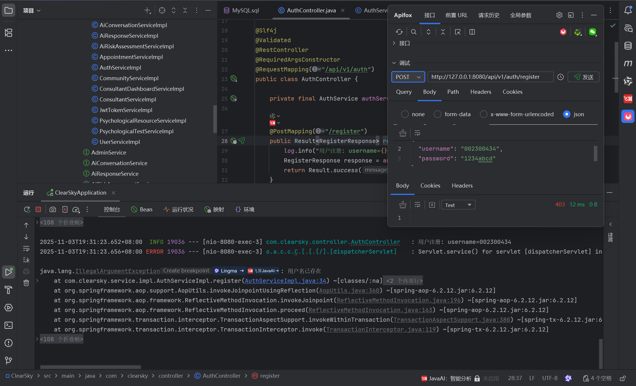Click format JSON icon in request body

pyautogui.click(x=403, y=133)
